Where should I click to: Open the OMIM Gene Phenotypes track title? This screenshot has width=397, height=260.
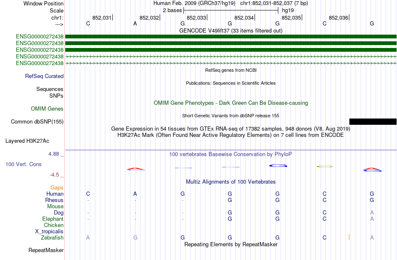(x=231, y=103)
